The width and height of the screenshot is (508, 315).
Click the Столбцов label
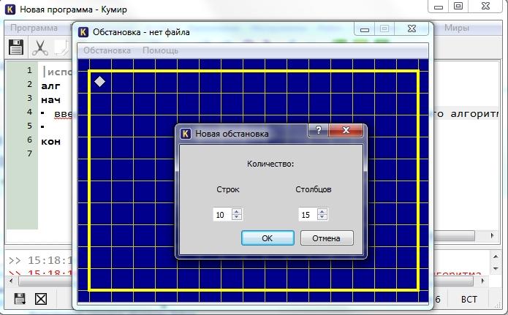click(314, 189)
